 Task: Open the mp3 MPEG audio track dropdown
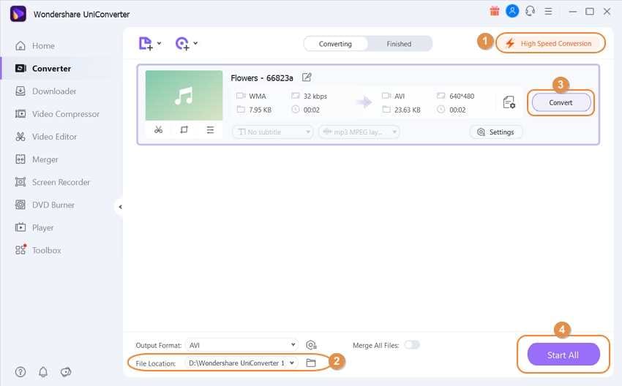[359, 132]
